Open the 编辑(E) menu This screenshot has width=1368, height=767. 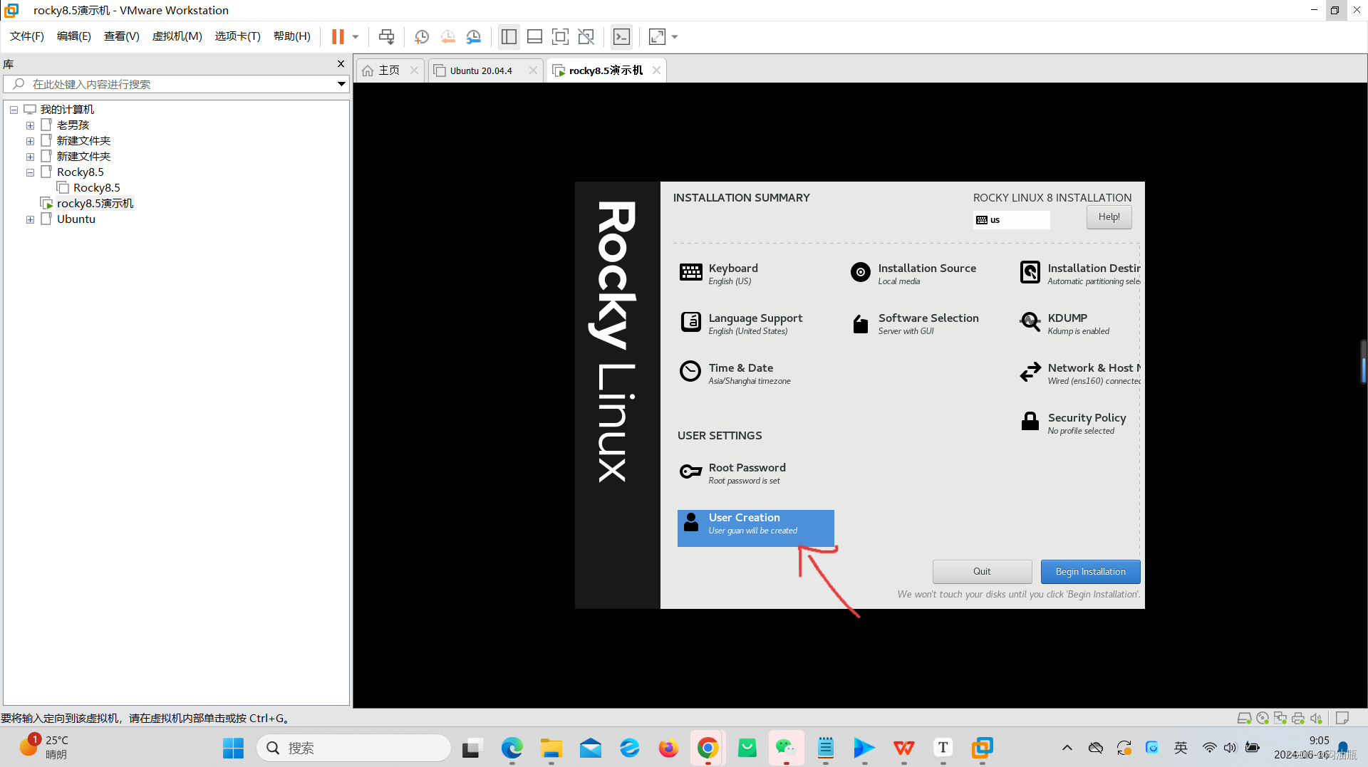point(74,36)
